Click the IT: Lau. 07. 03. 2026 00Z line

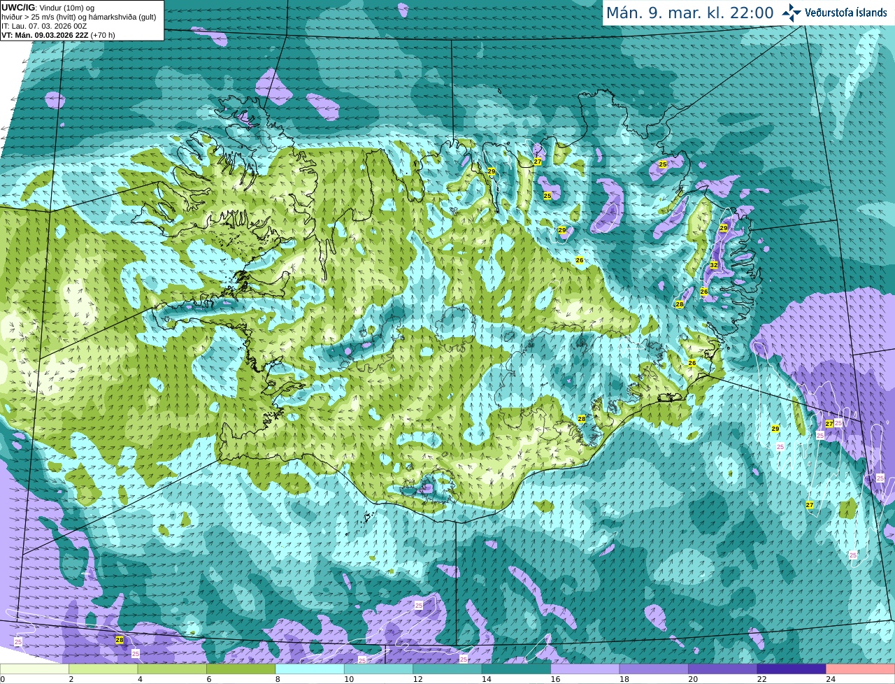tap(44, 26)
